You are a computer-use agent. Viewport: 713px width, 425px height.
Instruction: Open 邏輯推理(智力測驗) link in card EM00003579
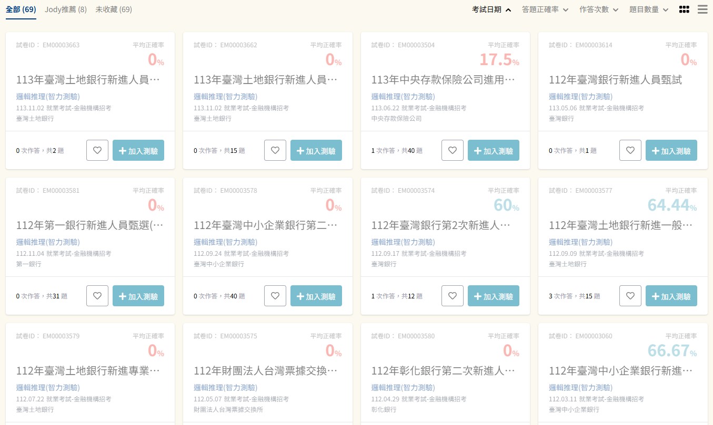[x=48, y=388]
